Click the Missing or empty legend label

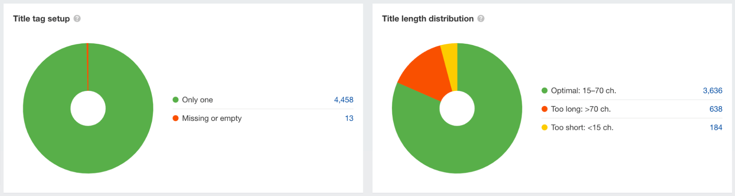[x=212, y=118]
